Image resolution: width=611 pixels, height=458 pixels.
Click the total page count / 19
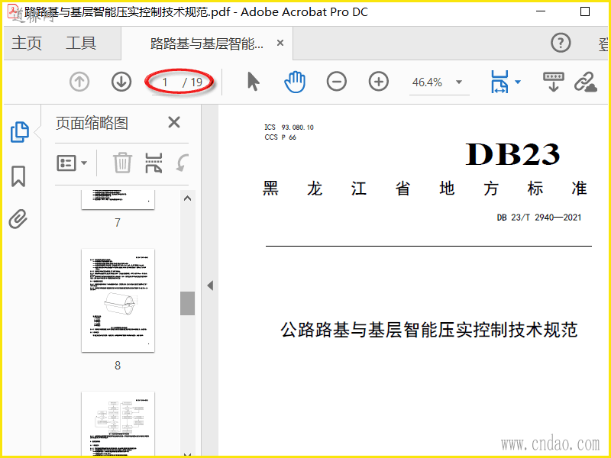192,82
